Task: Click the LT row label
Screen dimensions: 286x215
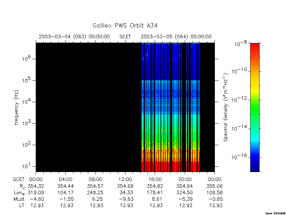Action: tap(22, 205)
